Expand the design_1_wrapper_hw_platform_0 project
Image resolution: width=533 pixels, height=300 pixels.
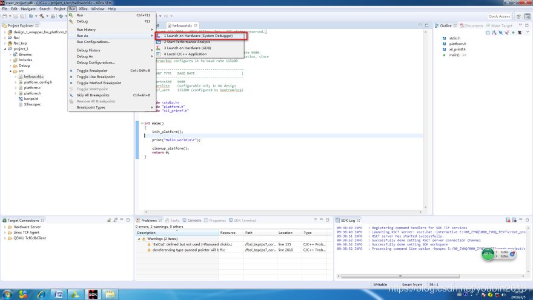5,32
